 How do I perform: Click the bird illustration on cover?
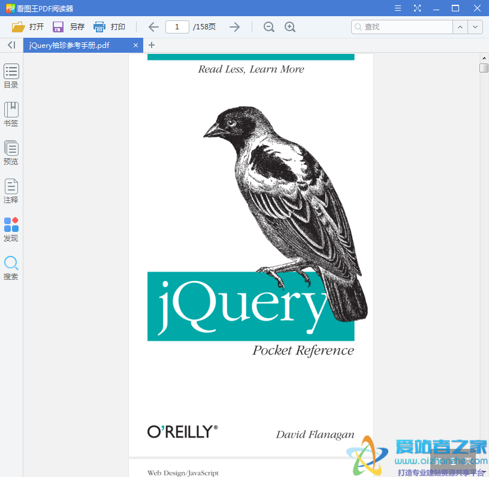click(285, 214)
